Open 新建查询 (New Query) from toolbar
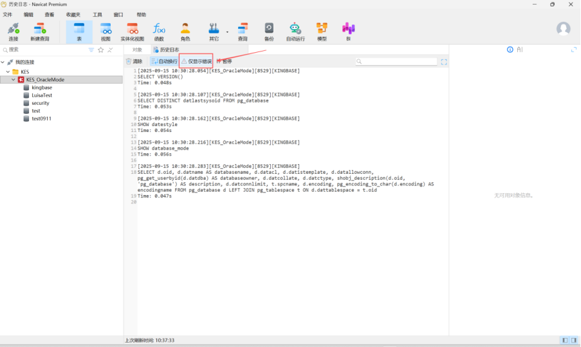 pyautogui.click(x=41, y=31)
